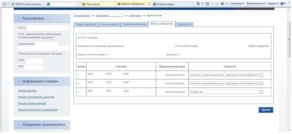
Task: Collapse the Управление организациями panel
Action: coord(19,125)
